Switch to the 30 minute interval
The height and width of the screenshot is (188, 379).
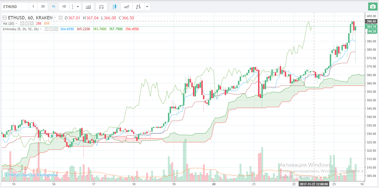pos(43,7)
